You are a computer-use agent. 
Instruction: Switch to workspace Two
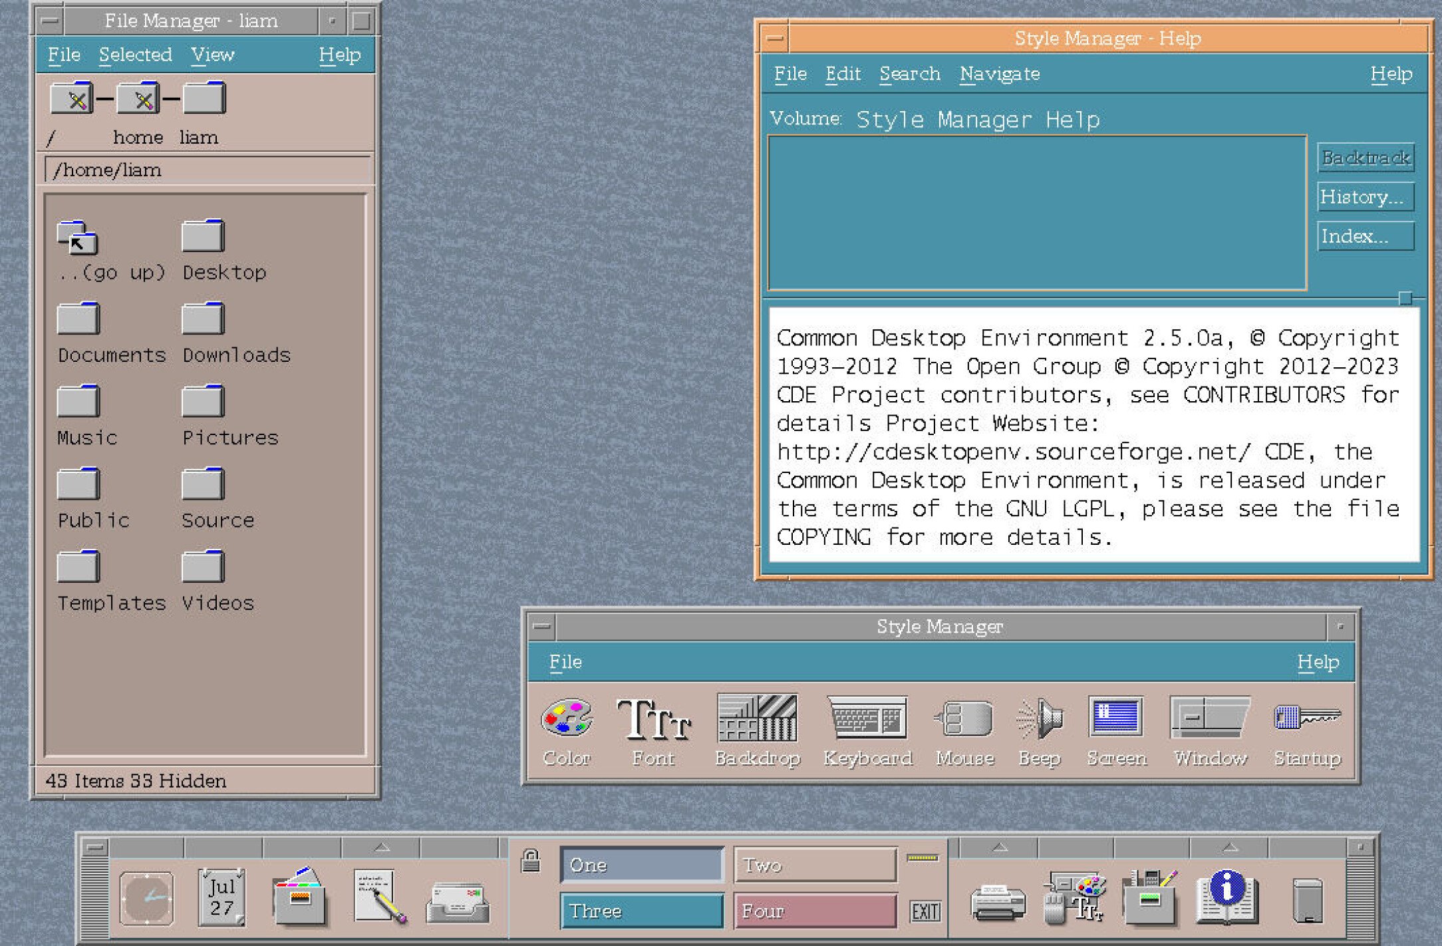coord(815,864)
